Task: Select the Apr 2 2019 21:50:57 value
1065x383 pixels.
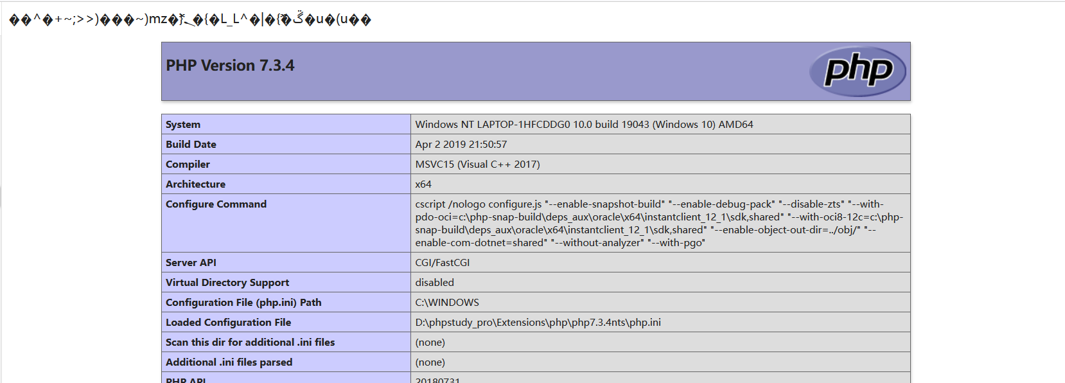Action: (461, 145)
